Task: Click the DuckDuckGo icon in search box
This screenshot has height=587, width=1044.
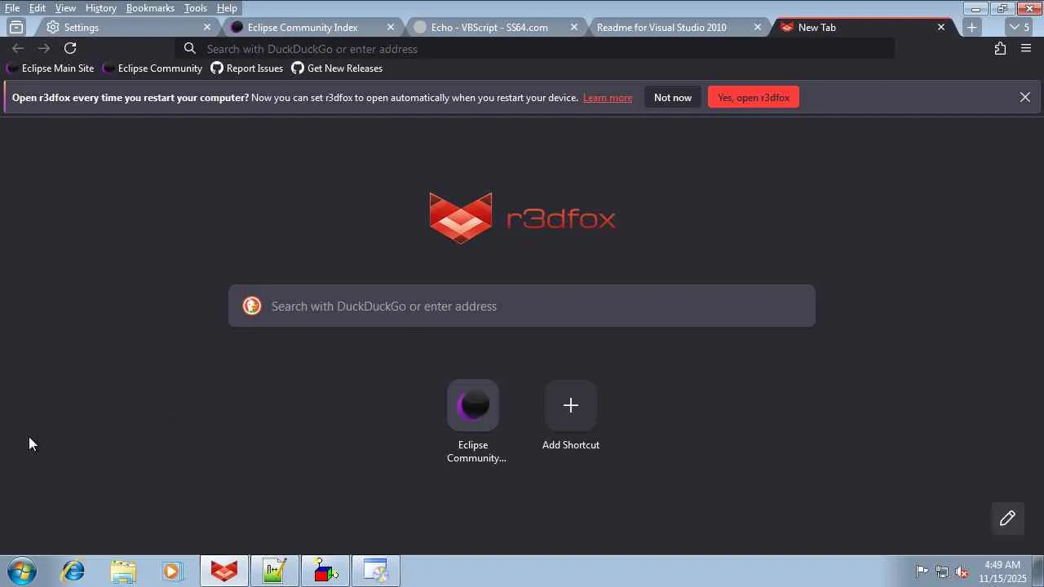Action: [252, 306]
